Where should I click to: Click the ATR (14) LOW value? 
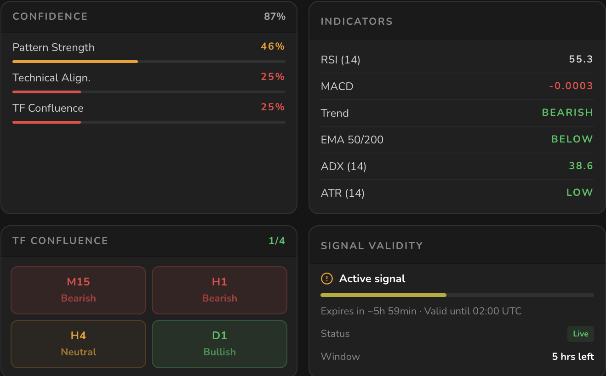[x=580, y=193]
